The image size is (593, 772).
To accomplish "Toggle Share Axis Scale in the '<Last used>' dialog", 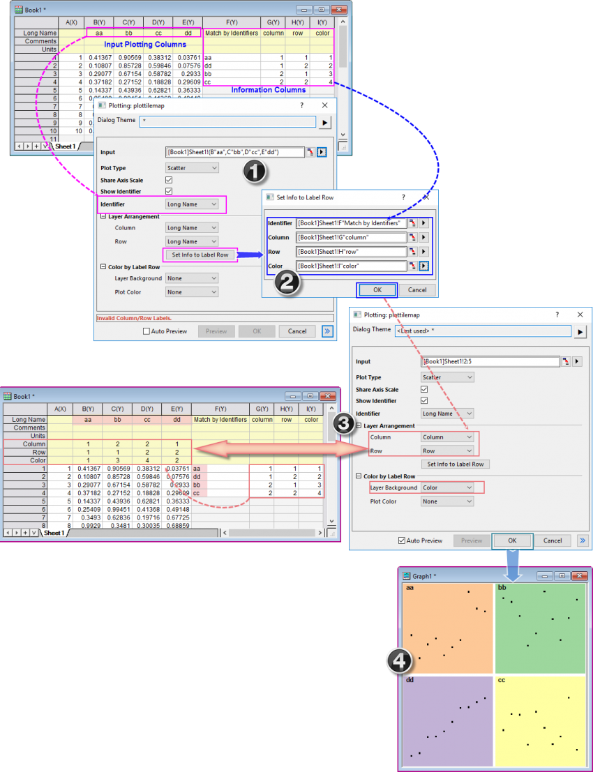I will point(424,390).
